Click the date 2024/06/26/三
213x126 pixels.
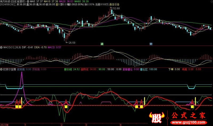point(8,4)
